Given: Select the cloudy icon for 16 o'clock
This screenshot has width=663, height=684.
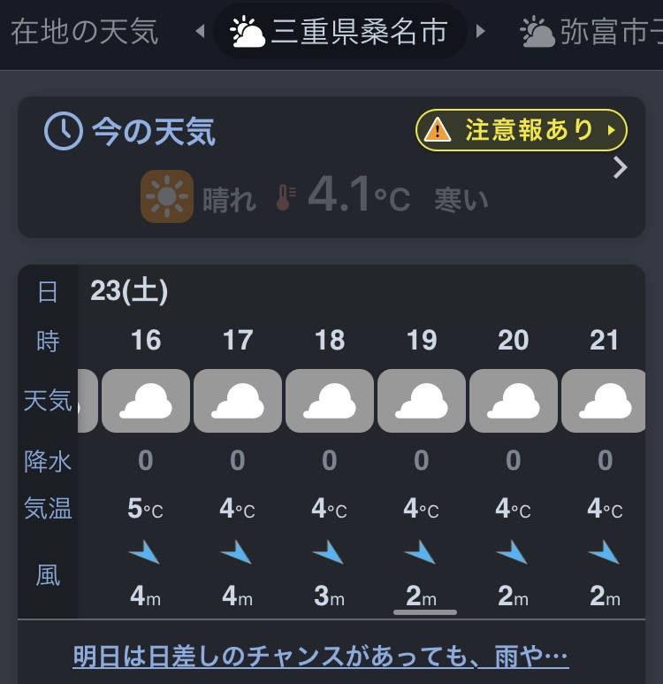Looking at the screenshot, I should point(146,401).
